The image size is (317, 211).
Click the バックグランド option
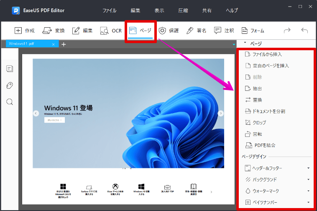(x=261, y=180)
